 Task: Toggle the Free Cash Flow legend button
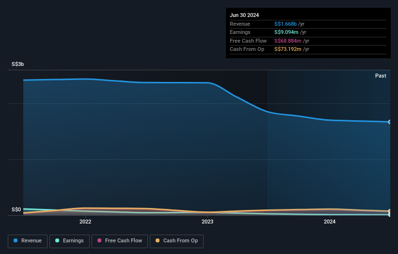point(120,241)
